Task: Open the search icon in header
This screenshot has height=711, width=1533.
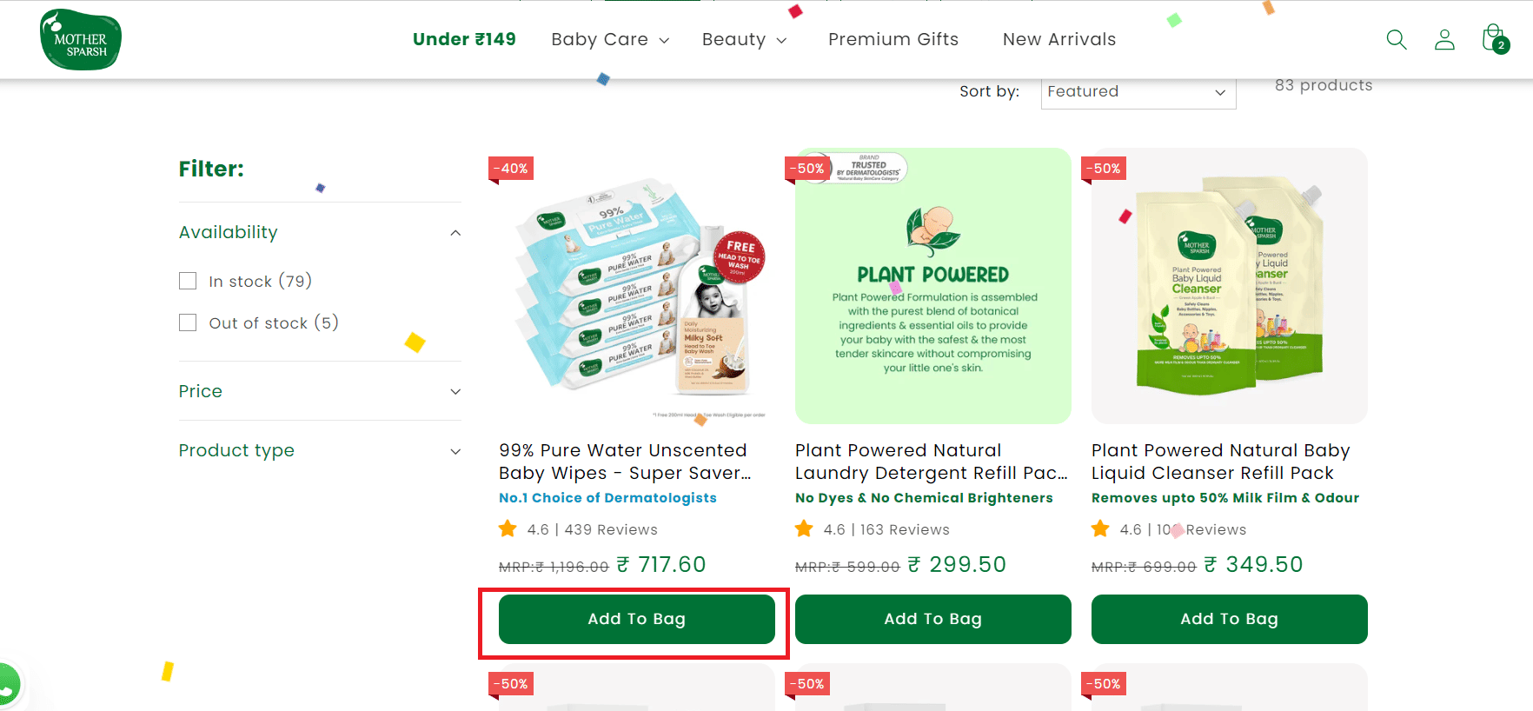Action: coord(1396,39)
